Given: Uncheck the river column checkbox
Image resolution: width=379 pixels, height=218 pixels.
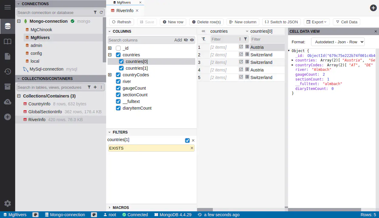Looking at the screenshot, I should tap(118, 81).
